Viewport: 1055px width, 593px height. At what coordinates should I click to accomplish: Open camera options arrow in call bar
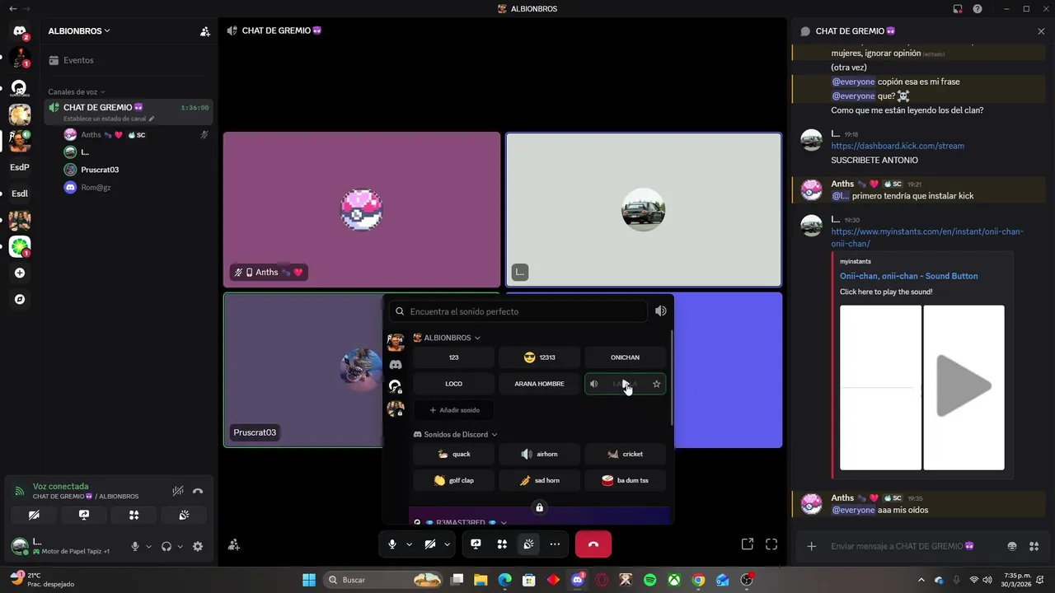(447, 544)
